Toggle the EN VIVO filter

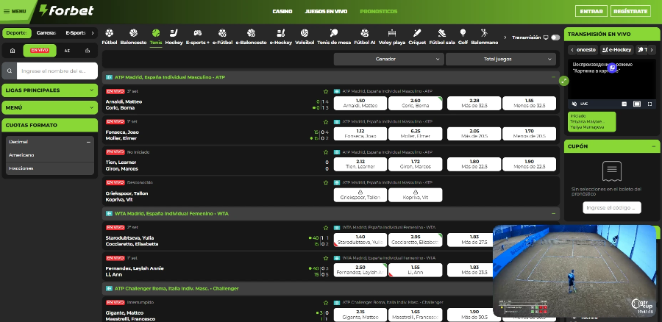[x=39, y=50]
